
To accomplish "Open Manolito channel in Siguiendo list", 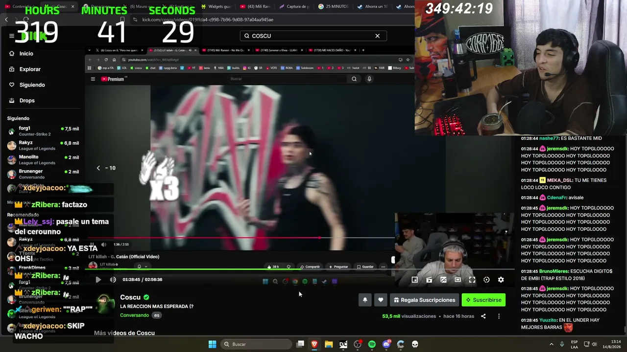I will tap(43, 160).
